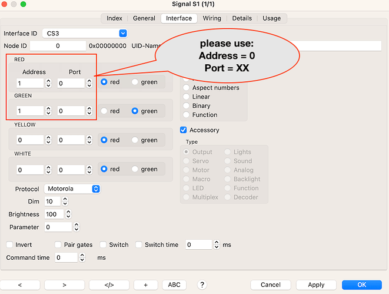
Task: Click the help question mark button
Action: 202,285
